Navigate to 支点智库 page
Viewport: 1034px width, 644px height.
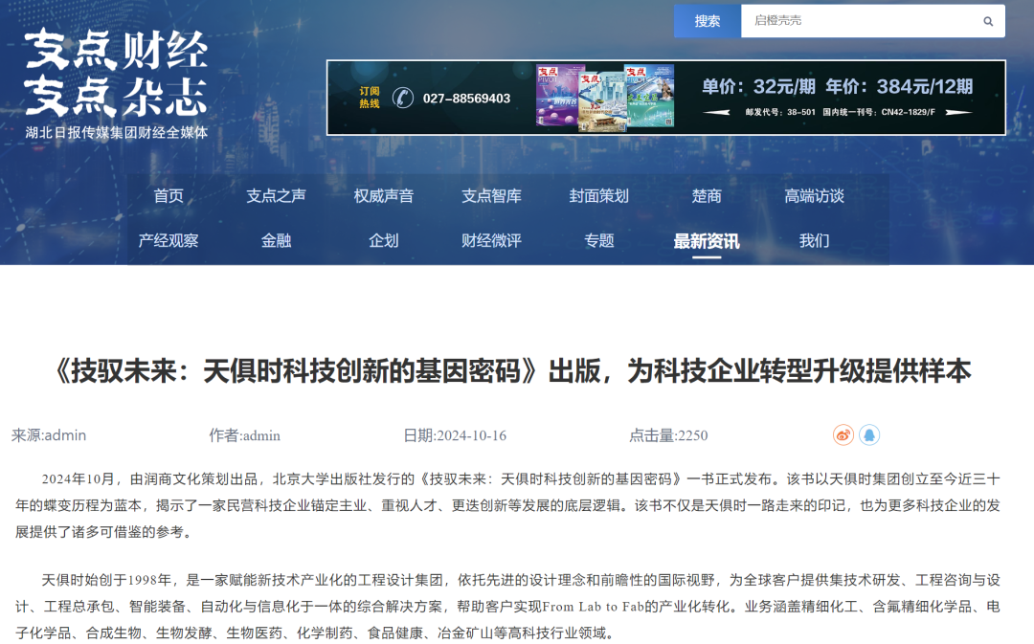pyautogui.click(x=491, y=196)
